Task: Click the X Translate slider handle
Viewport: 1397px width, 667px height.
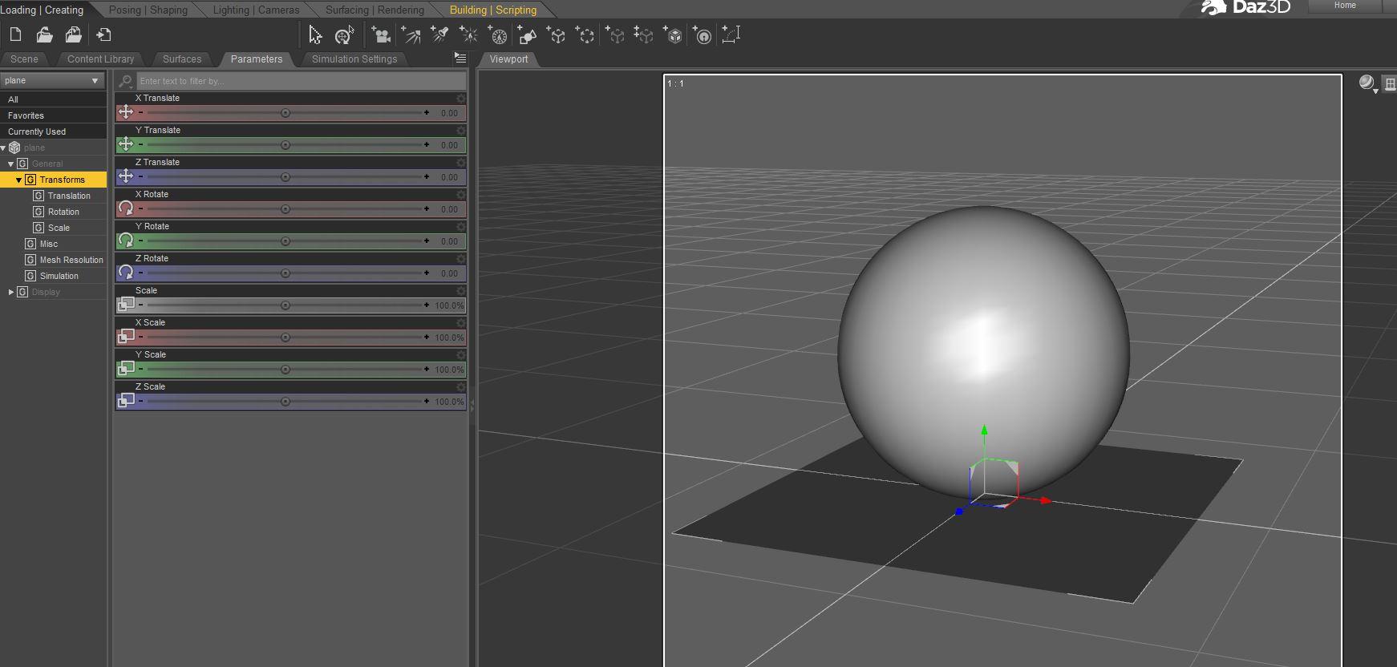Action: click(285, 113)
